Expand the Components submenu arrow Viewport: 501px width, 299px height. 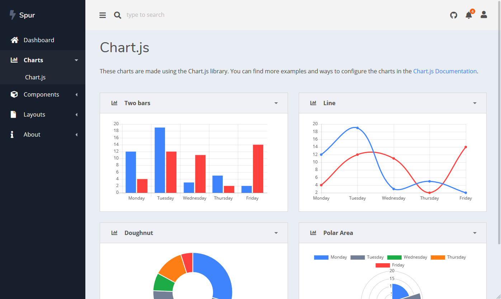pyautogui.click(x=76, y=94)
